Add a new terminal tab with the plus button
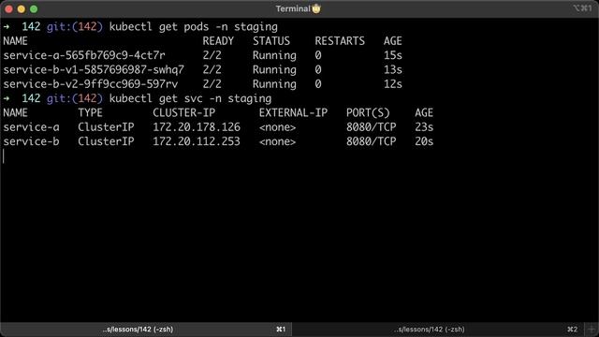The width and height of the screenshot is (599, 337). tap(592, 329)
